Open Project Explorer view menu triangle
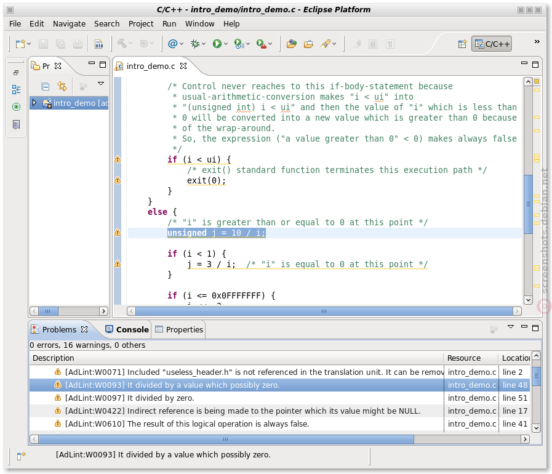 pos(101,84)
